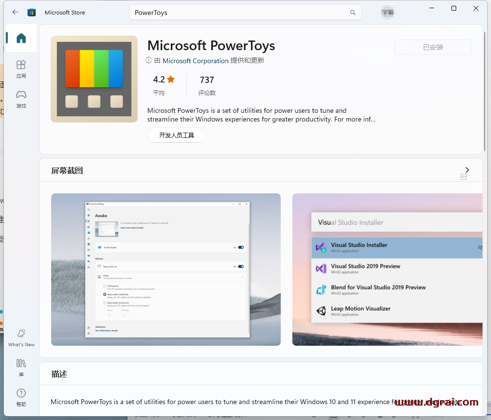Screen dimensions: 491x420
Task: Click the orange rating star
Action: (171, 80)
